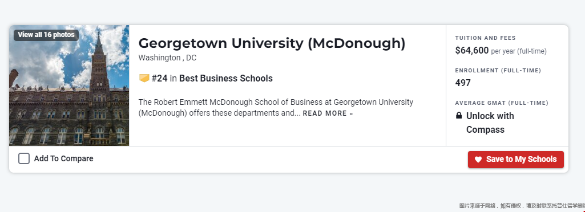The height and width of the screenshot is (212, 585).
Task: Open Best Business Schools ranking link
Action: [x=225, y=78]
